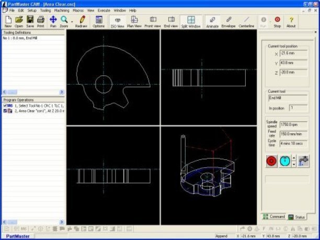Image resolution: width=320 pixels, height=240 pixels.
Task: Click the Z tool position field
Action: tap(293, 73)
